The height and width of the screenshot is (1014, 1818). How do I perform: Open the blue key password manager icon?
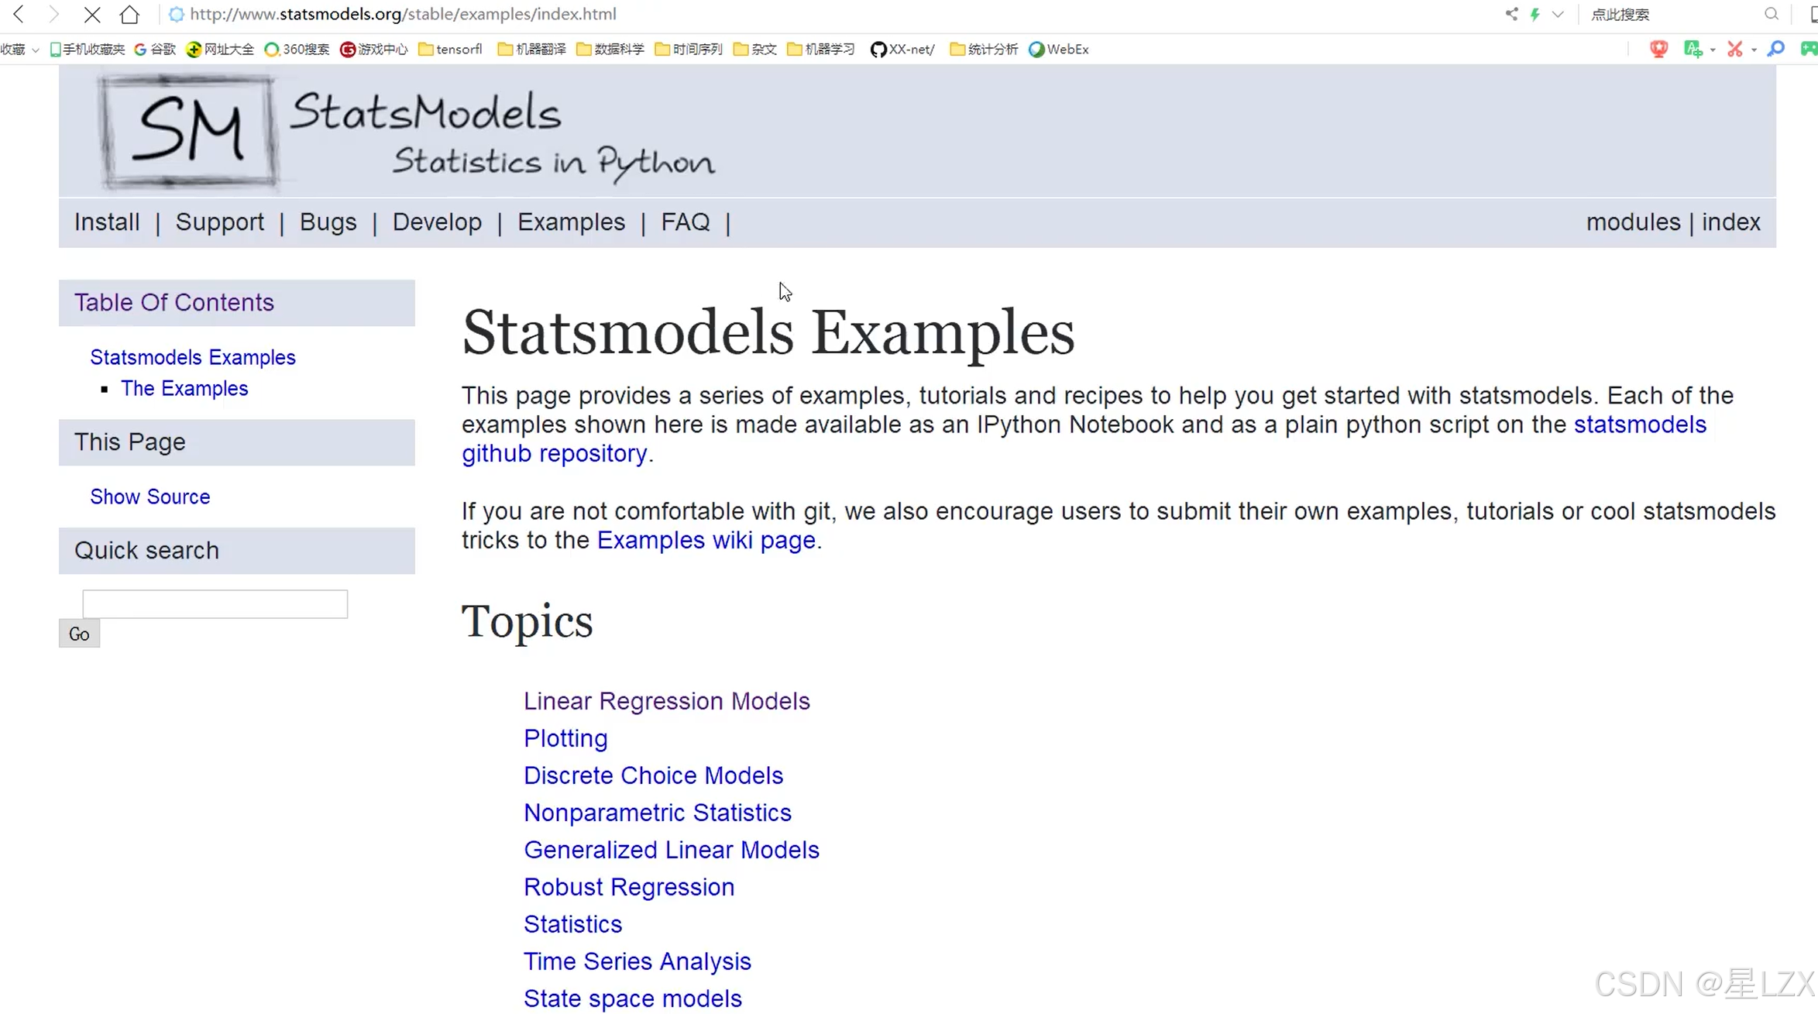click(x=1775, y=49)
